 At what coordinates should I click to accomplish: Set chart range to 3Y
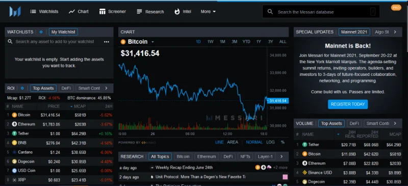[x=271, y=42]
